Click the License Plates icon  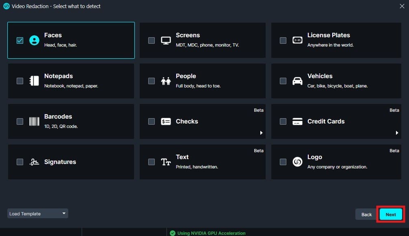297,40
